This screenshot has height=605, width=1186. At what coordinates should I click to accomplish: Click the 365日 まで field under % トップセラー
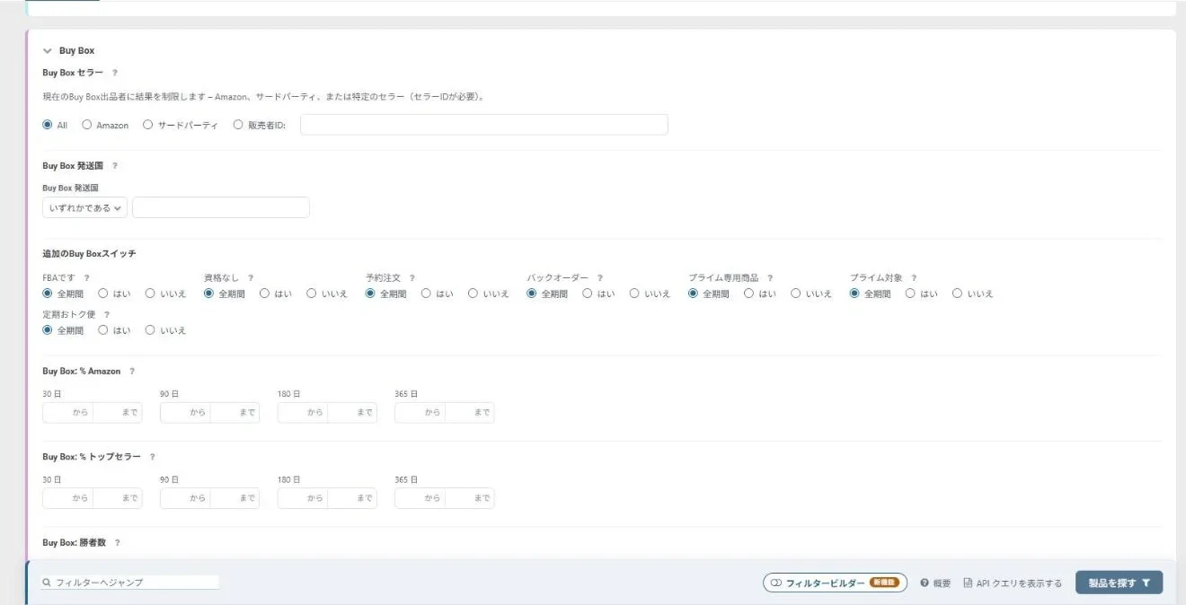click(470, 498)
